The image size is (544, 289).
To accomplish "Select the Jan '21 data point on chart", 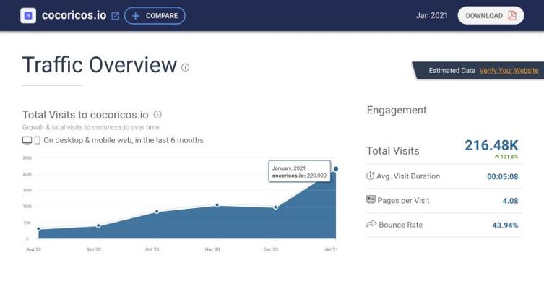I will [336, 169].
